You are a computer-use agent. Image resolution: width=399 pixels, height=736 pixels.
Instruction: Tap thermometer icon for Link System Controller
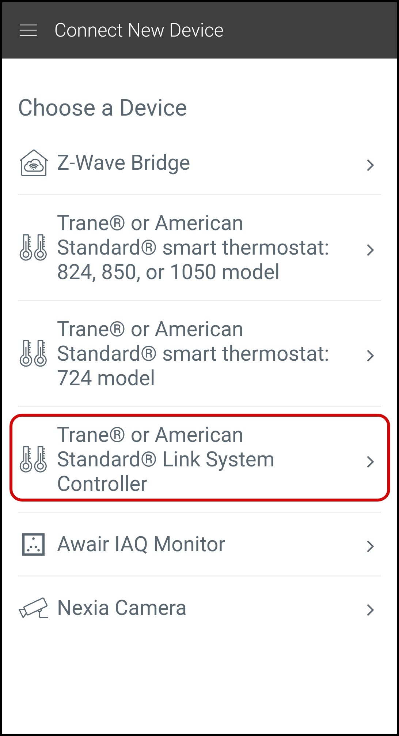[33, 459]
